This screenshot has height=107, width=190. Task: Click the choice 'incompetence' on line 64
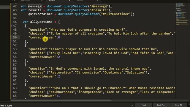tap(90, 92)
